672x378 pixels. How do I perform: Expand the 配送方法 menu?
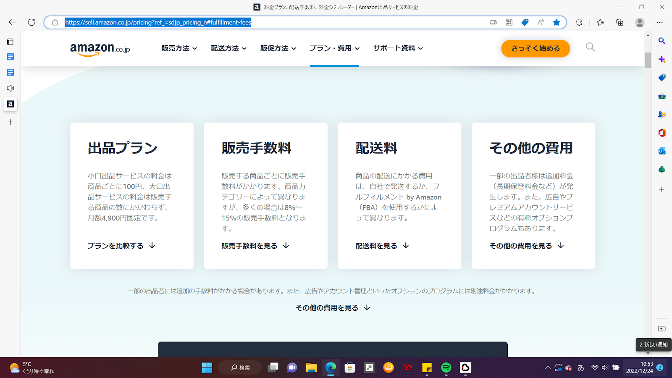pos(228,48)
